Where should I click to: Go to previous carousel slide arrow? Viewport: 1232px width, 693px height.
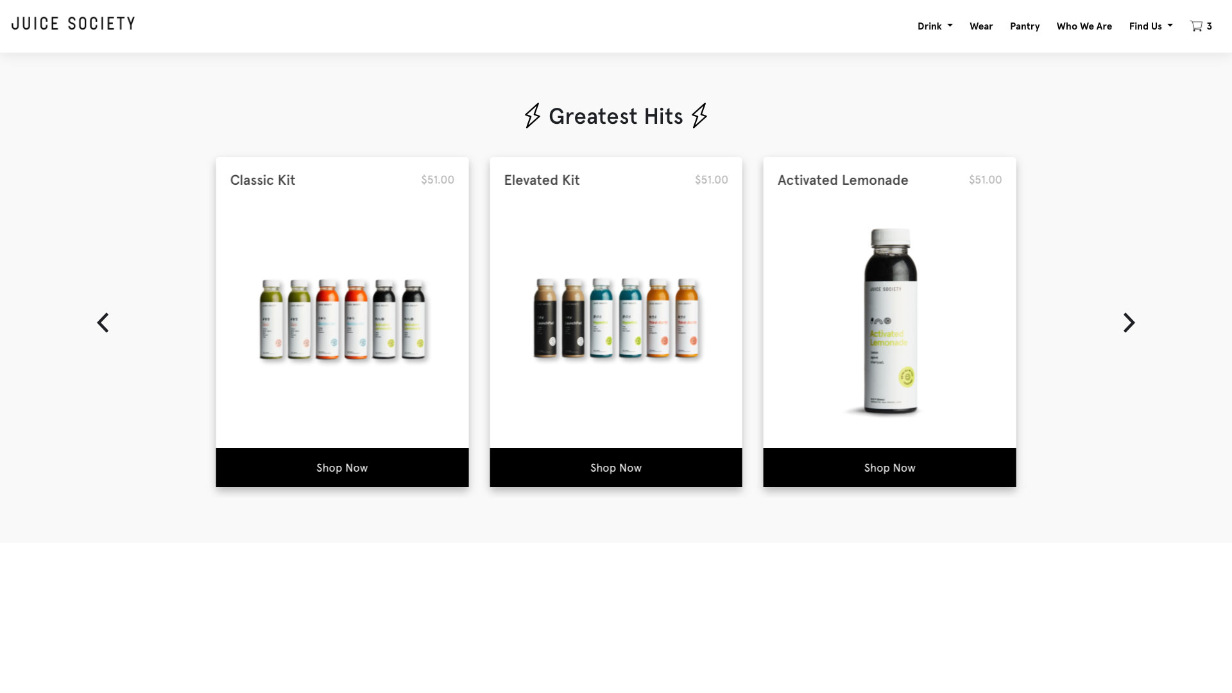103,322
